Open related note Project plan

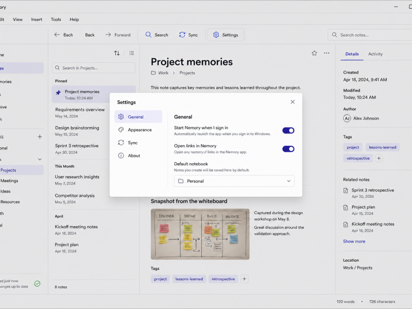coord(359,210)
